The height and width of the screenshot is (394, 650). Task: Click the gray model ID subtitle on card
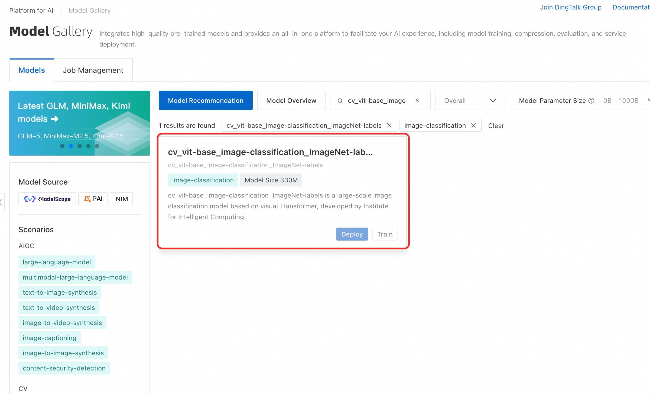[245, 165]
